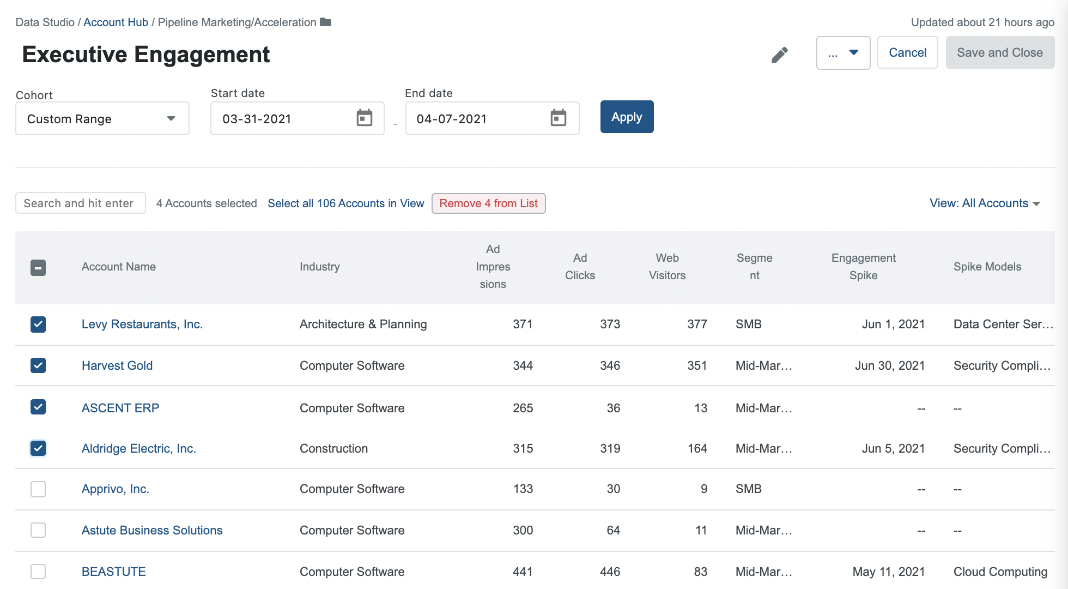Click the Data Center Ser… spike model cell
This screenshot has height=589, width=1068.
tap(1003, 324)
